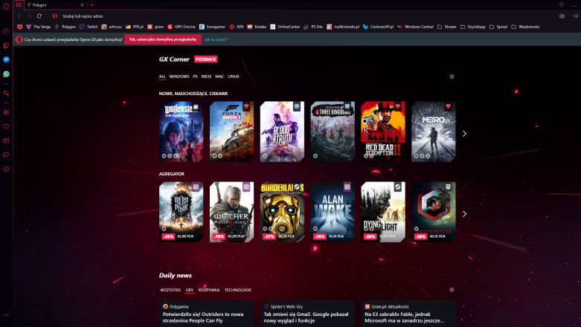Toggle heart on Forza Horizon 4 card
581x327 pixels.
(x=246, y=107)
